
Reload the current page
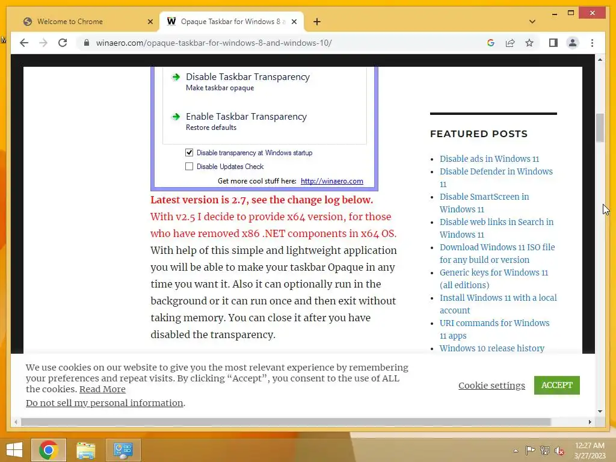click(x=63, y=43)
